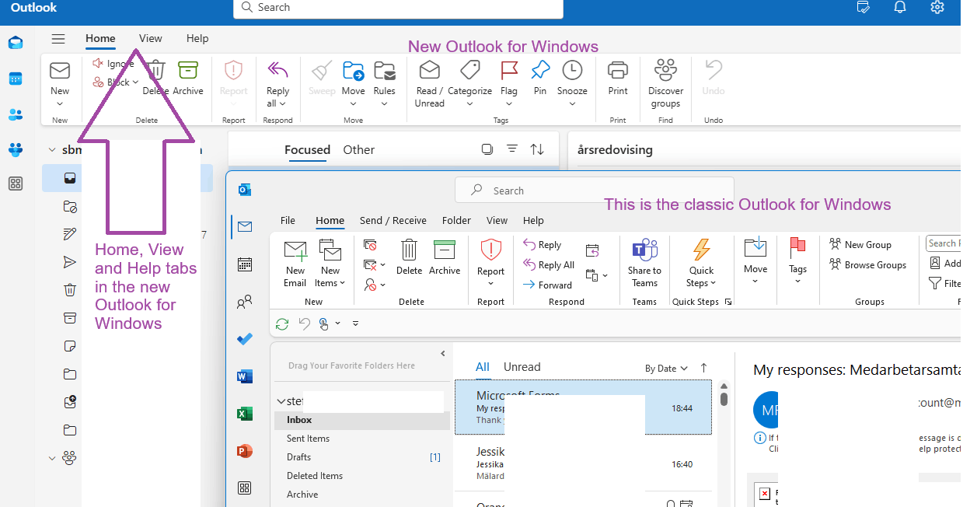Click Reply all icon in new Outlook
963x507 pixels.
point(277,71)
